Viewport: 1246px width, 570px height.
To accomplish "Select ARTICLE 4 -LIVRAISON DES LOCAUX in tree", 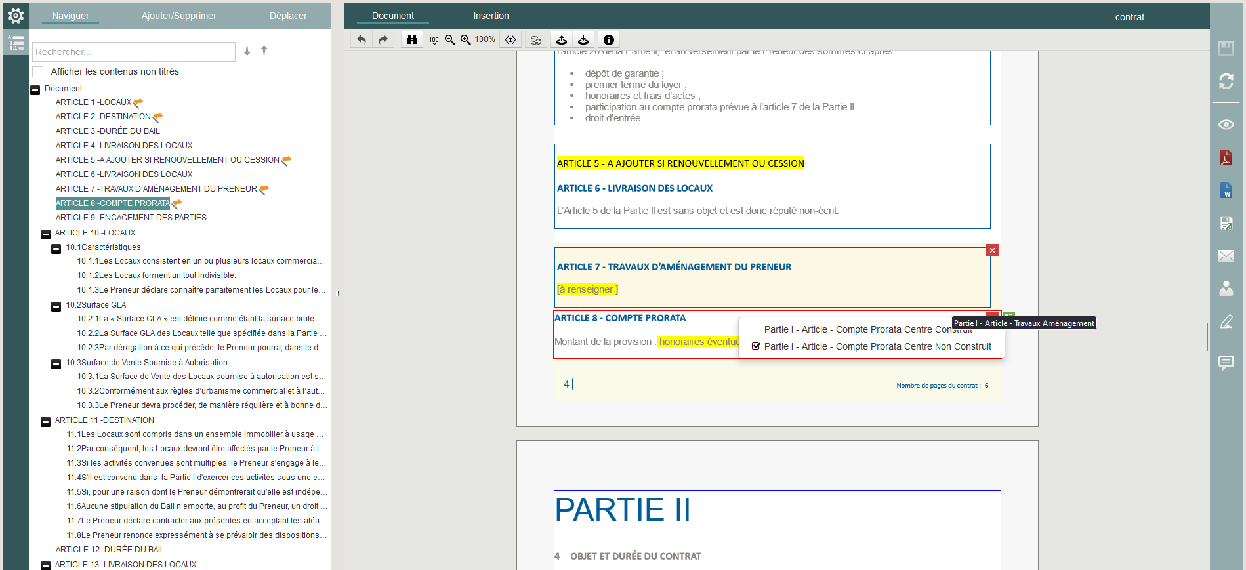I will [124, 146].
